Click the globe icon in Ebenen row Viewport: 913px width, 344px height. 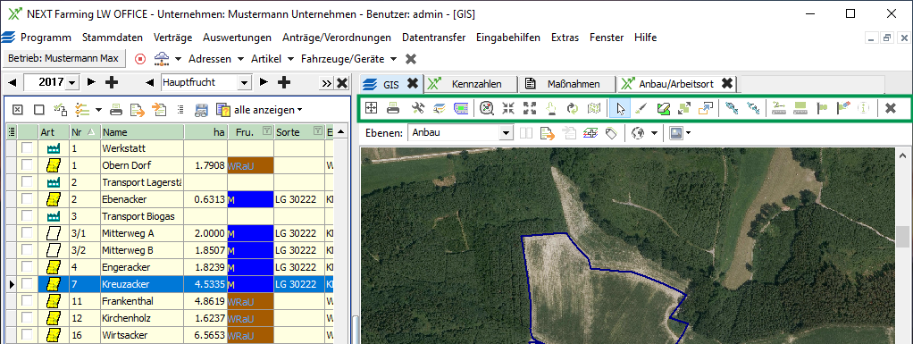pyautogui.click(x=638, y=133)
